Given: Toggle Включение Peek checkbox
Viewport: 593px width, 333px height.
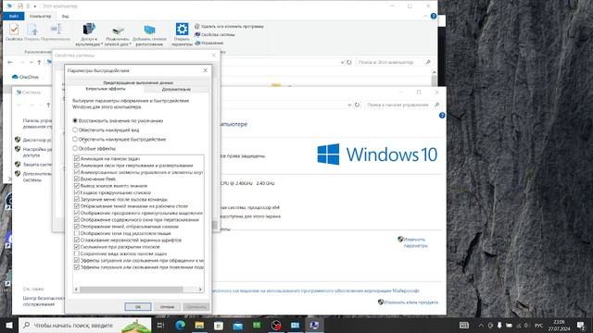Looking at the screenshot, I should [x=77, y=179].
